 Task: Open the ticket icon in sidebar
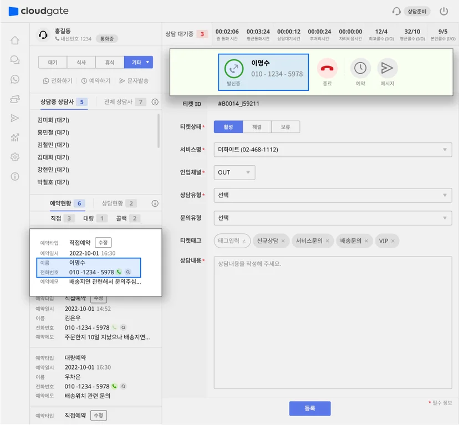[15, 99]
